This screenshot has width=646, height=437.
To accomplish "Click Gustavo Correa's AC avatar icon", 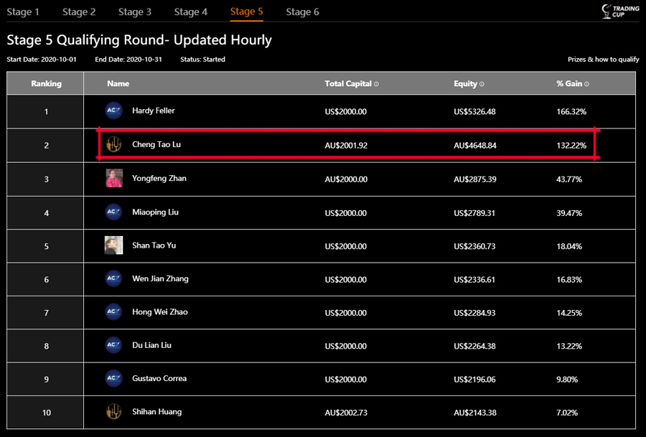I will [x=113, y=379].
